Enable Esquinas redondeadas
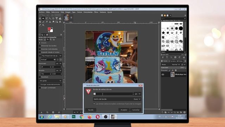 click(x=40, y=49)
